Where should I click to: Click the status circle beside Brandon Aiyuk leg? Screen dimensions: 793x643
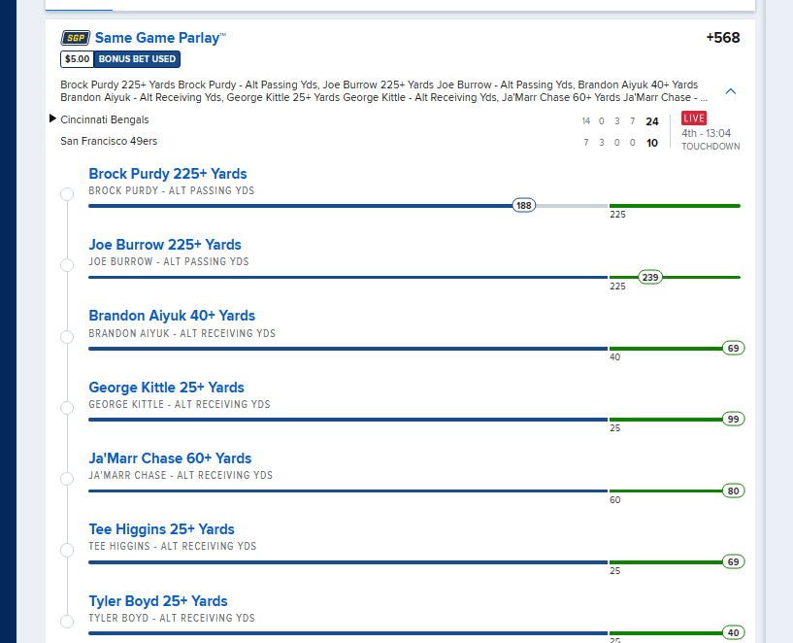(67, 337)
